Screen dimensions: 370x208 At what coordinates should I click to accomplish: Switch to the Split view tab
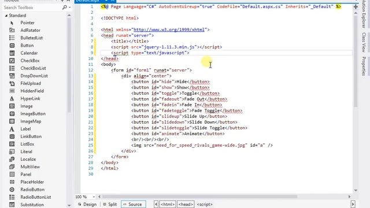coord(110,204)
